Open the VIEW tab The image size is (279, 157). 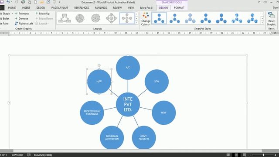click(131, 8)
